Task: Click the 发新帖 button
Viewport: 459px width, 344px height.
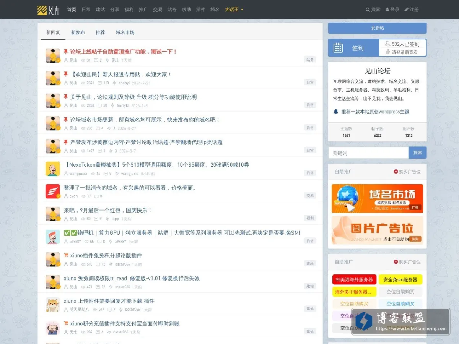Action: [x=377, y=28]
